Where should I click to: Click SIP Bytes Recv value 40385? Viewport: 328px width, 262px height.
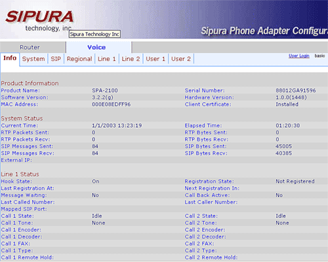coord(283,153)
